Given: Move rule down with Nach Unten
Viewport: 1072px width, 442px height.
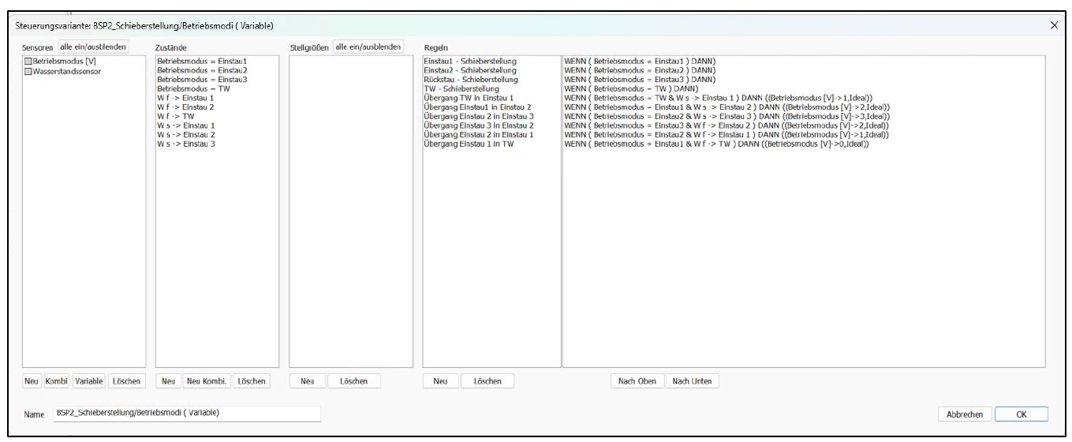Looking at the screenshot, I should click(692, 381).
